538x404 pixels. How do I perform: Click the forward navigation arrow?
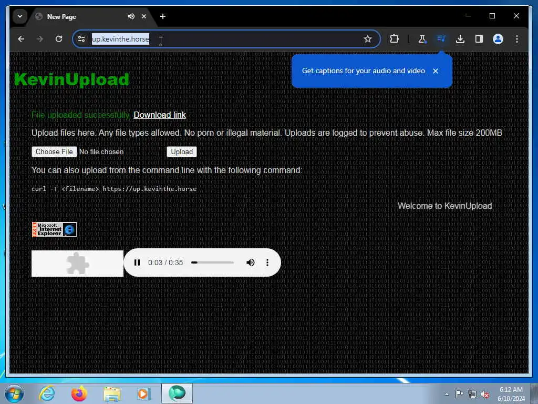40,39
